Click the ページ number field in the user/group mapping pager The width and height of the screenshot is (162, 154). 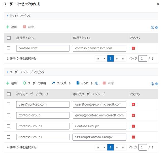(143, 147)
